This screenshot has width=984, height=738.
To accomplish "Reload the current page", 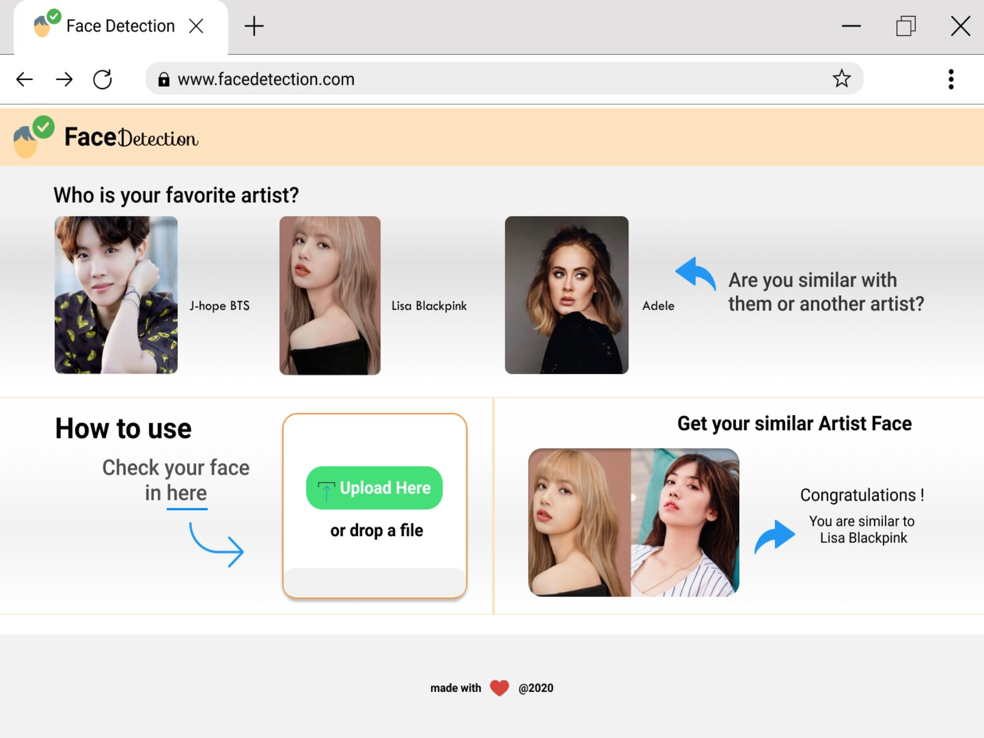I will pos(103,79).
